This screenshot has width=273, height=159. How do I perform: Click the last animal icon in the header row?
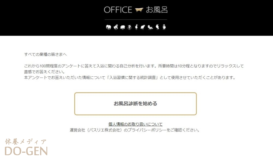164,27
